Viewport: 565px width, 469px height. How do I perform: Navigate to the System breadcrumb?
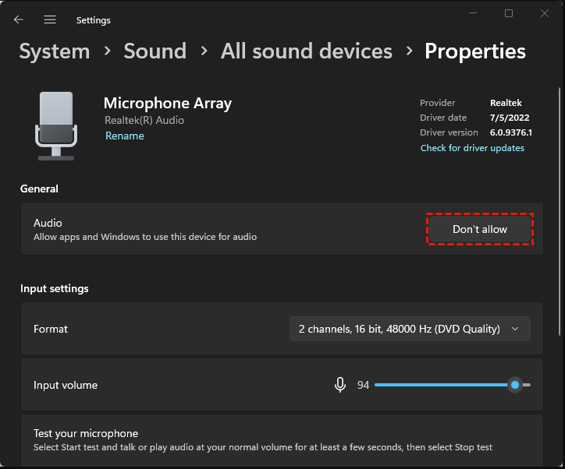point(54,51)
